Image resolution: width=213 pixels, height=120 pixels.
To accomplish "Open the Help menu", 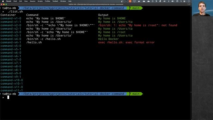I will click(70, 1).
